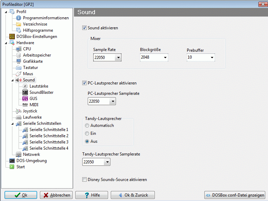
Task: Select Tandy-Lautsprecher Ein option
Action: 87,133
